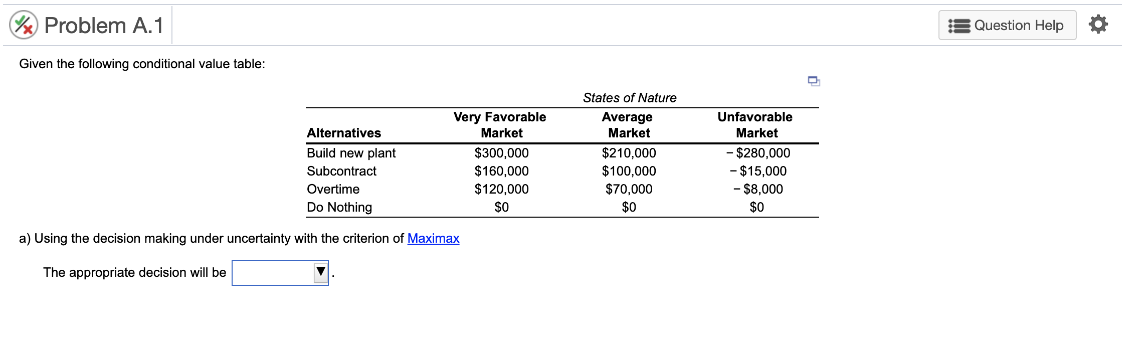Click the Build new plant row label
Screen dimensions: 1145x339
pos(351,153)
